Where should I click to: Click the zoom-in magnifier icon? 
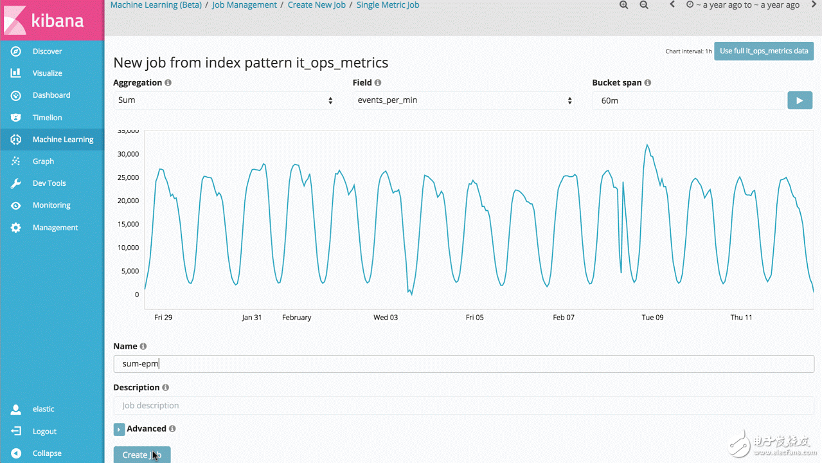click(623, 5)
